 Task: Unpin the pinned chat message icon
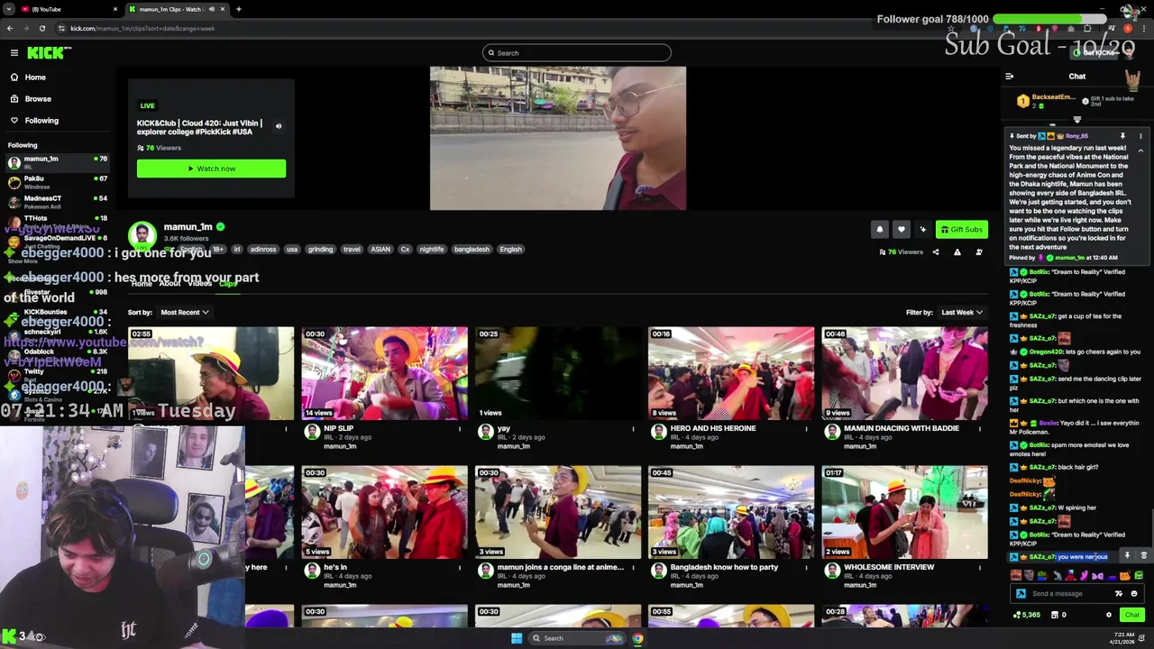1122,136
